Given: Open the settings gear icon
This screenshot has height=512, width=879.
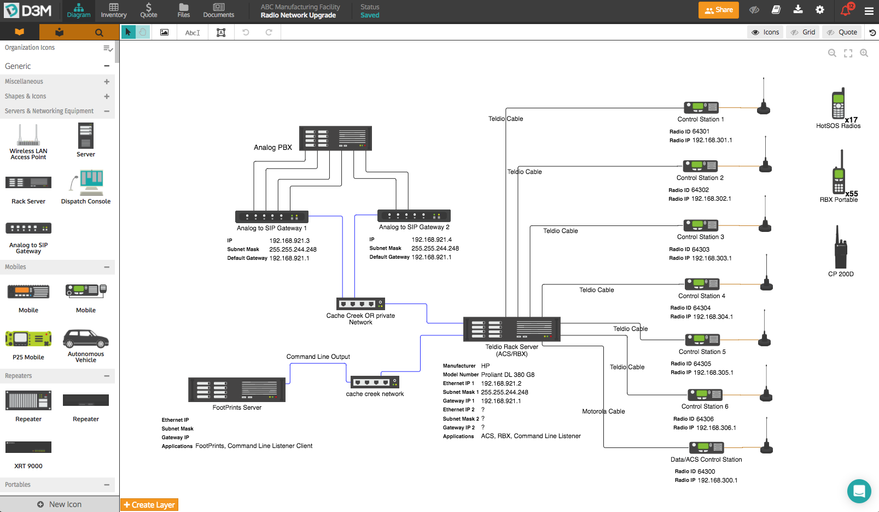Looking at the screenshot, I should 819,10.
